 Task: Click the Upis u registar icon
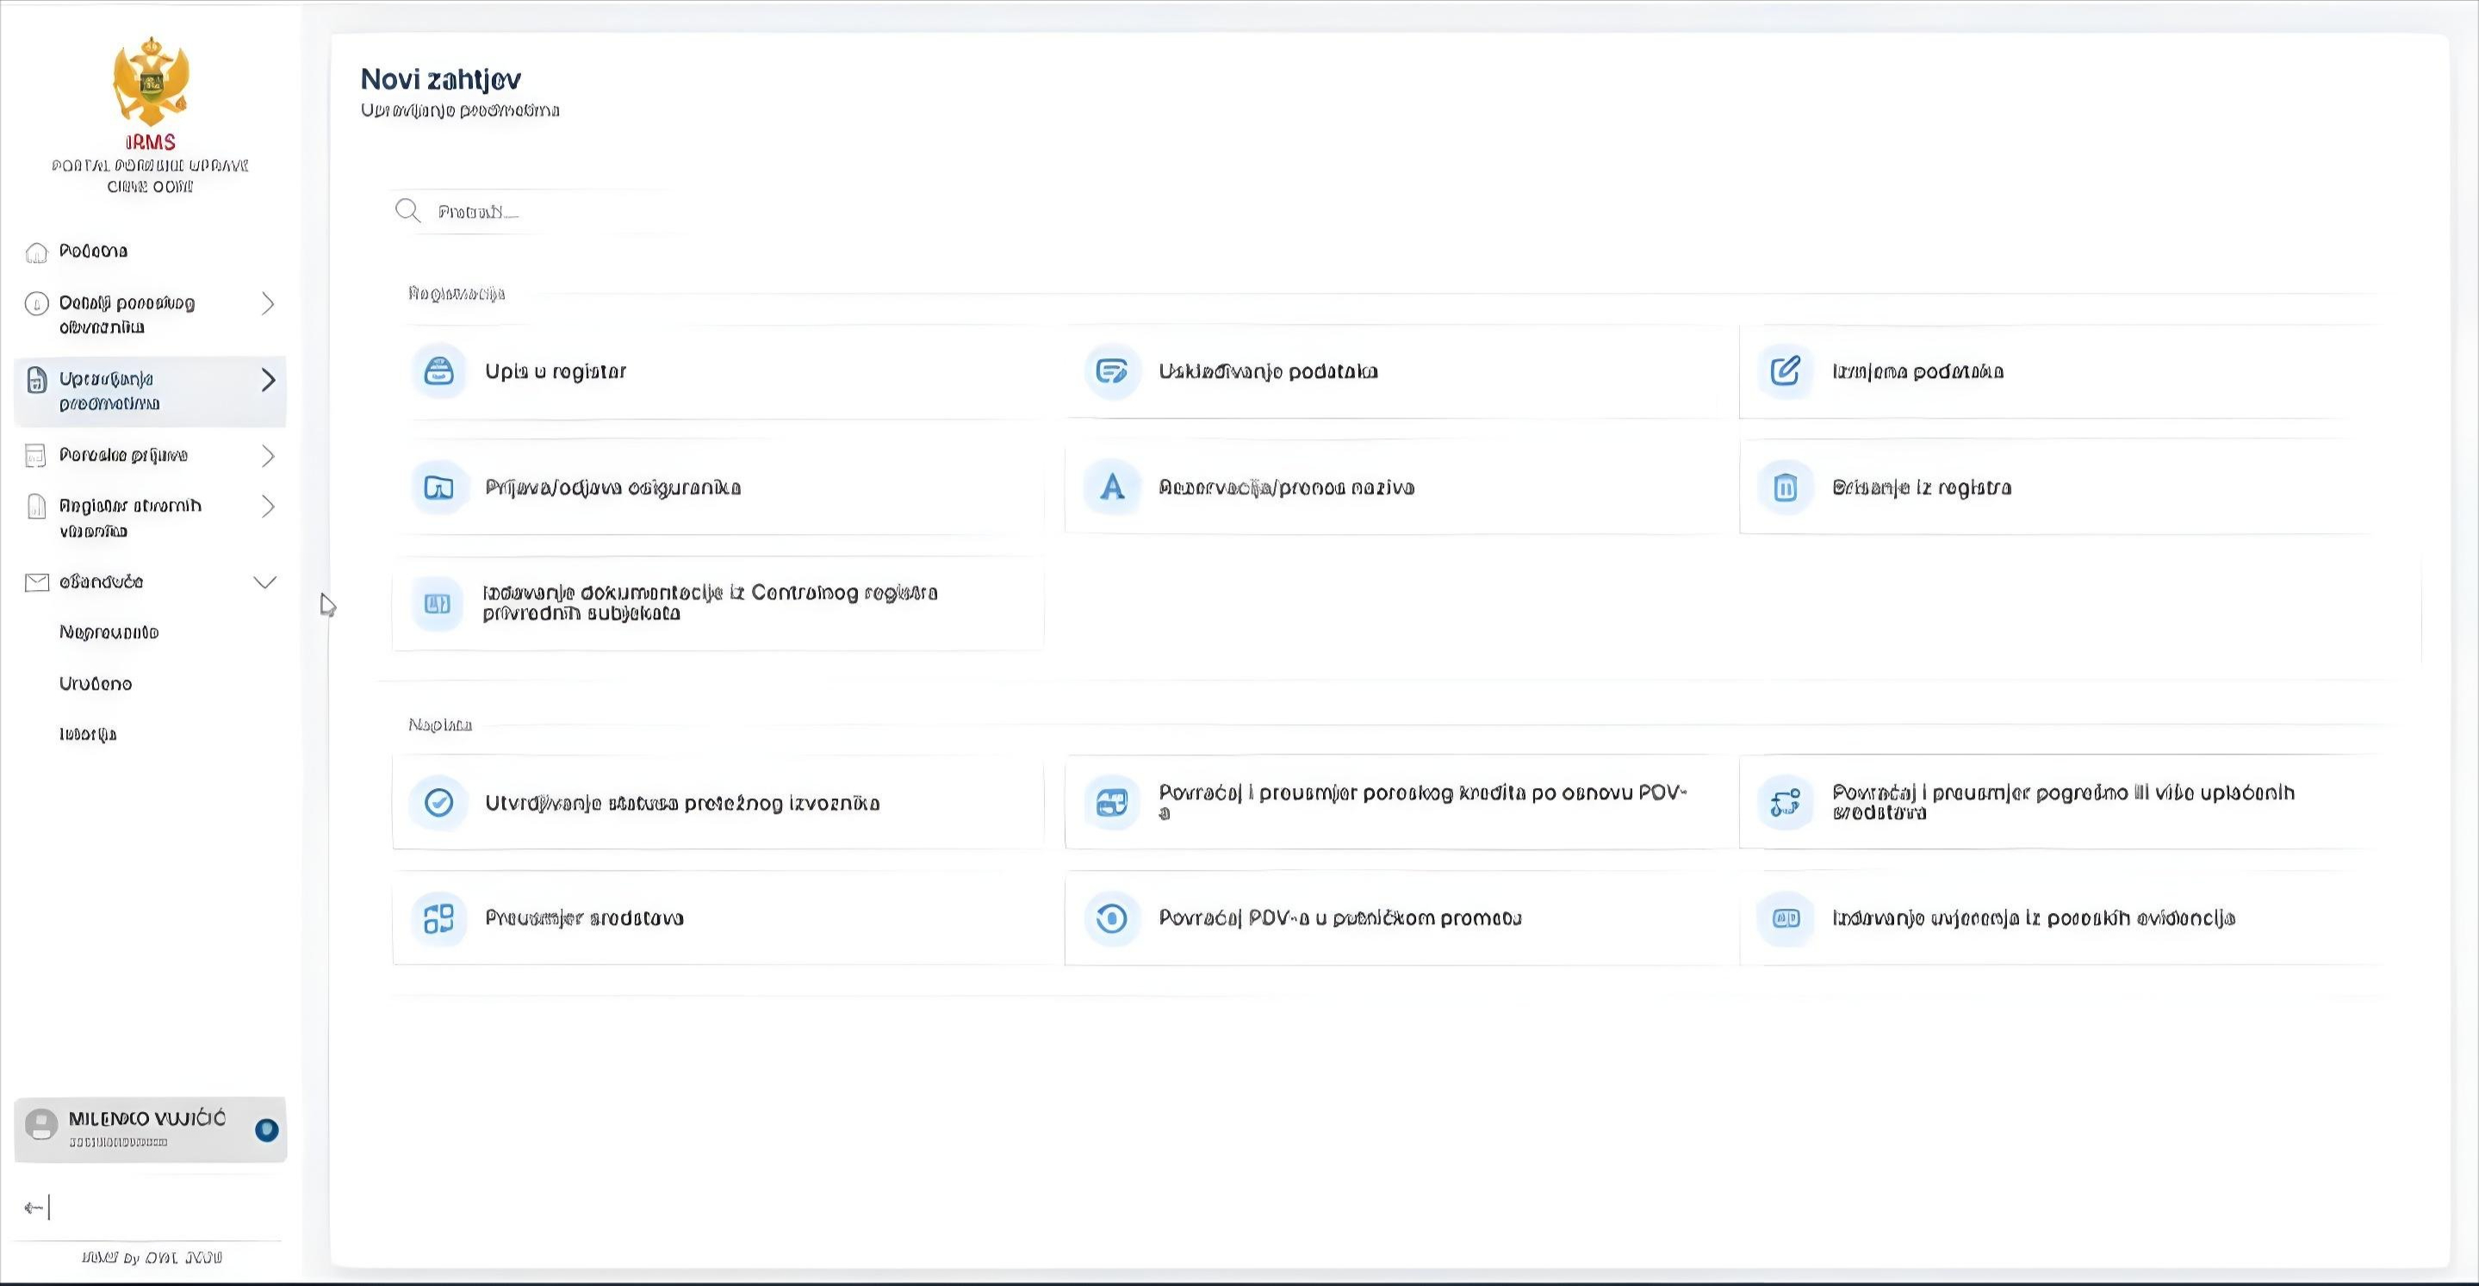[x=438, y=371]
